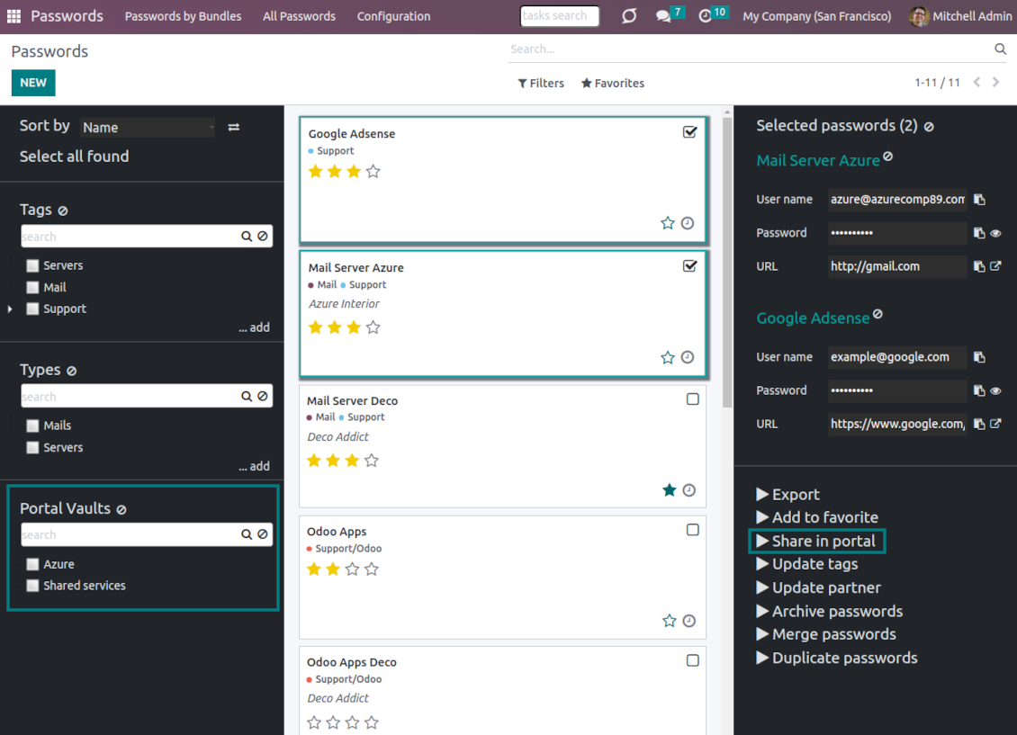Uncheck the Google Adsense card checkbox
Viewport: 1017px width, 735px height.
coord(689,132)
